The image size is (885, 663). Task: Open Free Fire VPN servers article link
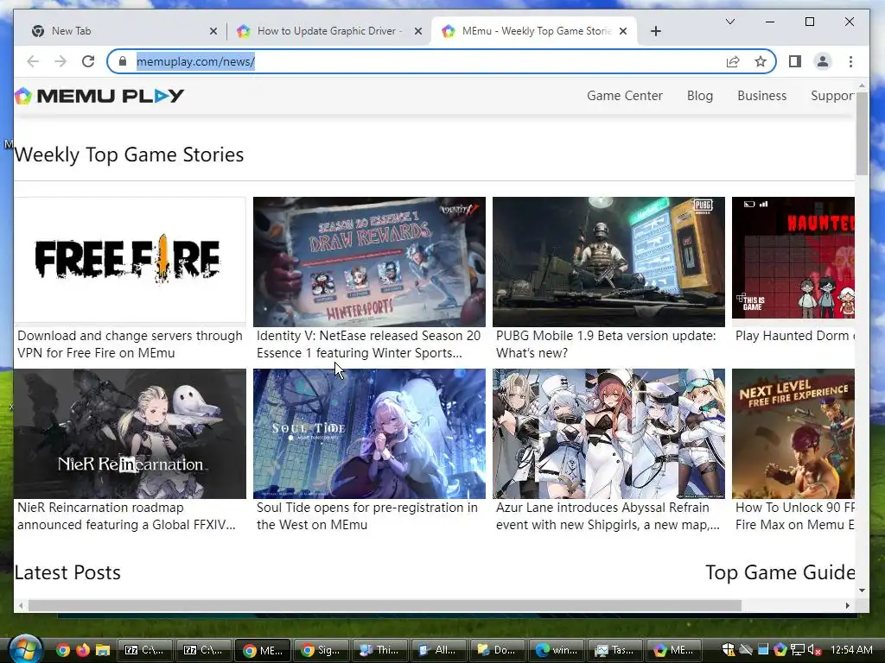130,344
